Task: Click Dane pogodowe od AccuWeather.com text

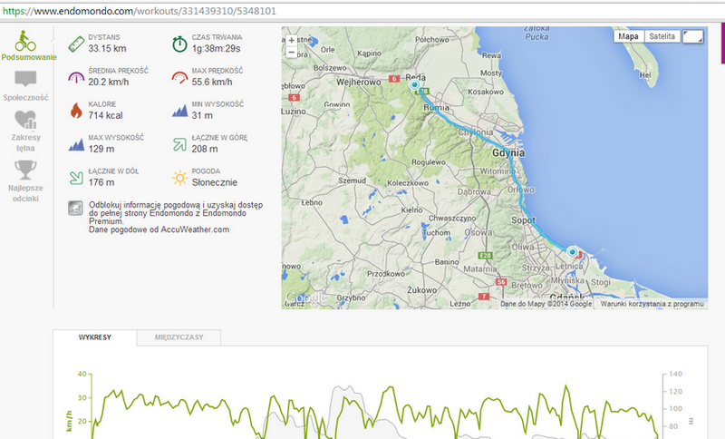Action: point(159,229)
